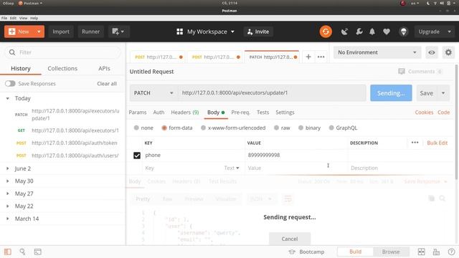Open the Save dropdown arrow

coord(443,93)
